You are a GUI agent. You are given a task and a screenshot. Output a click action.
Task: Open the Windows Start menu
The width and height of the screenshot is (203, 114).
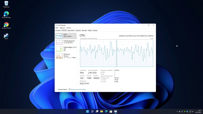[x=87, y=112]
